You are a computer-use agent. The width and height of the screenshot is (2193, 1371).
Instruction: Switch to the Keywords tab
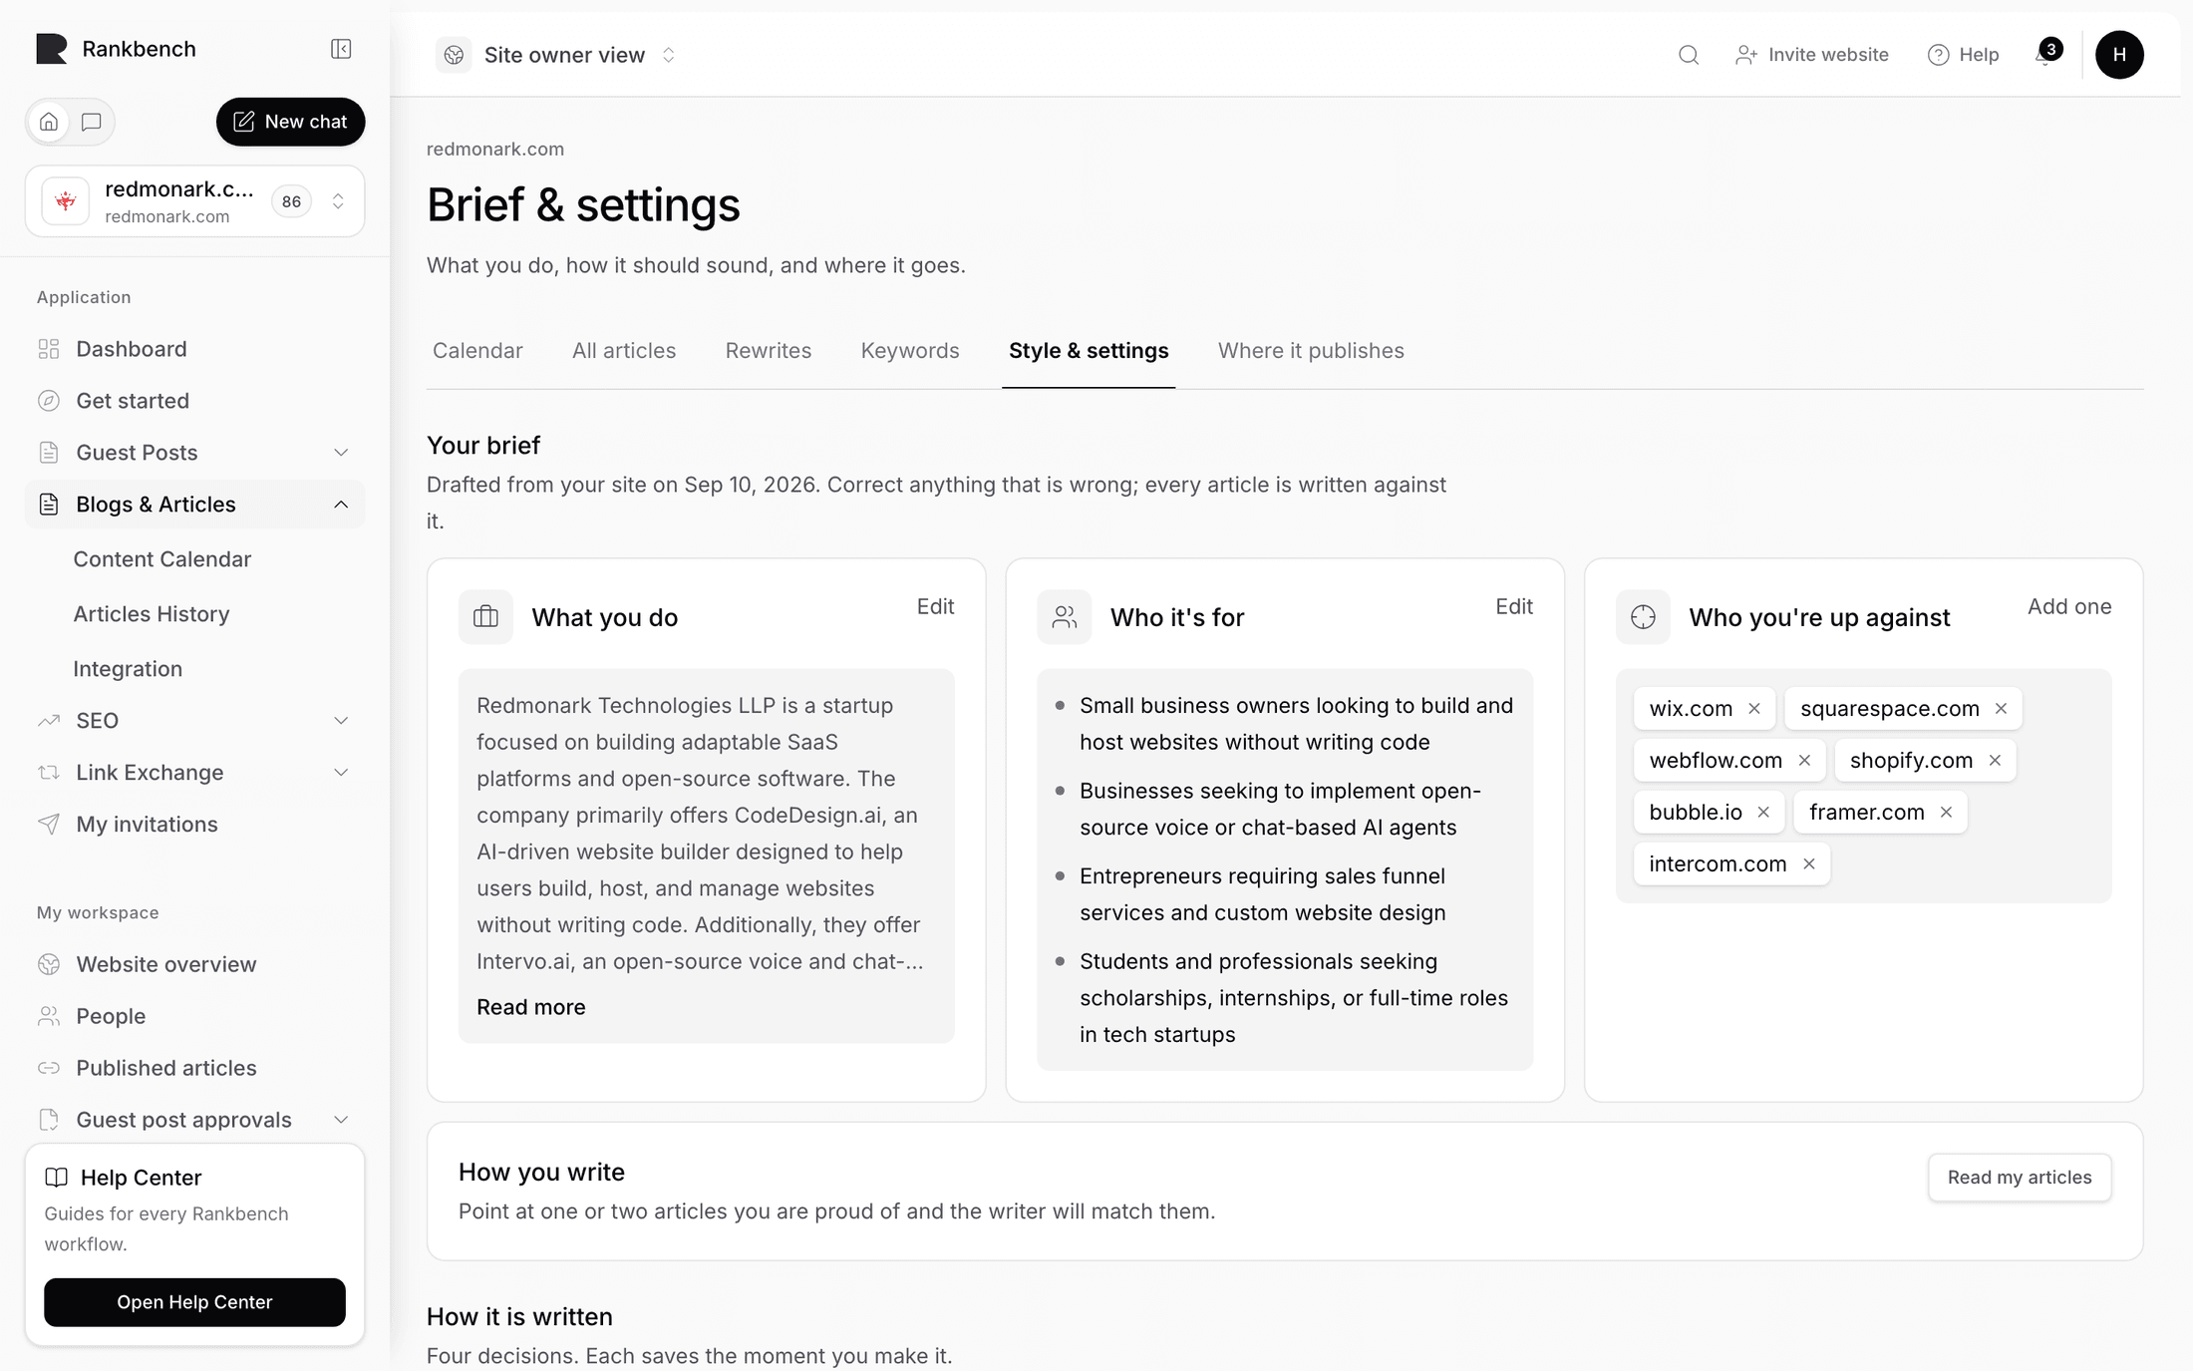pos(910,351)
